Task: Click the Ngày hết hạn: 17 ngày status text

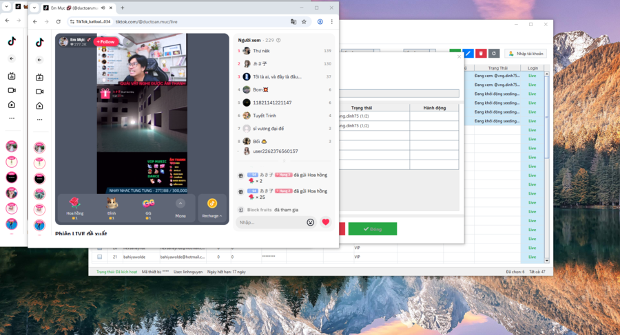Action: click(x=226, y=272)
